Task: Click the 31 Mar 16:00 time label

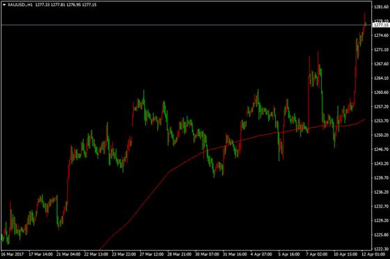Action: [x=235, y=254]
